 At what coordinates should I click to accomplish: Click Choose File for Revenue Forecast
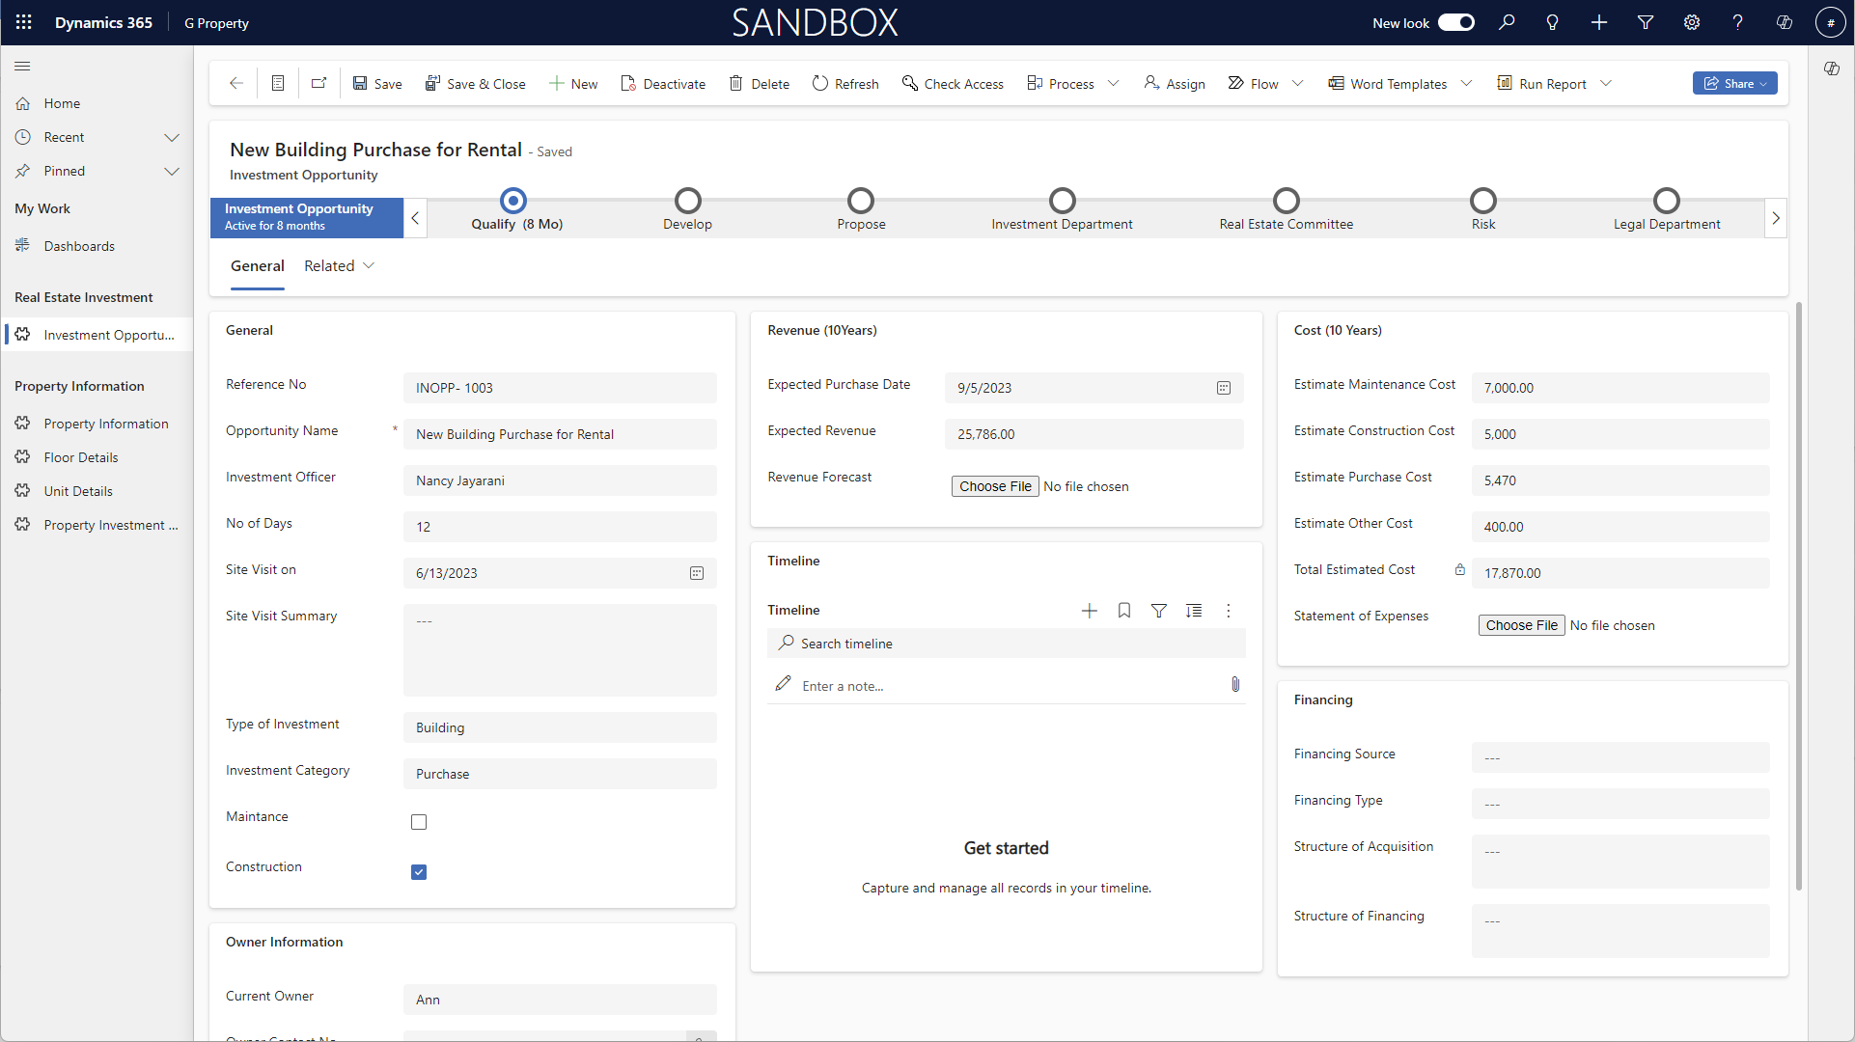[x=995, y=486]
